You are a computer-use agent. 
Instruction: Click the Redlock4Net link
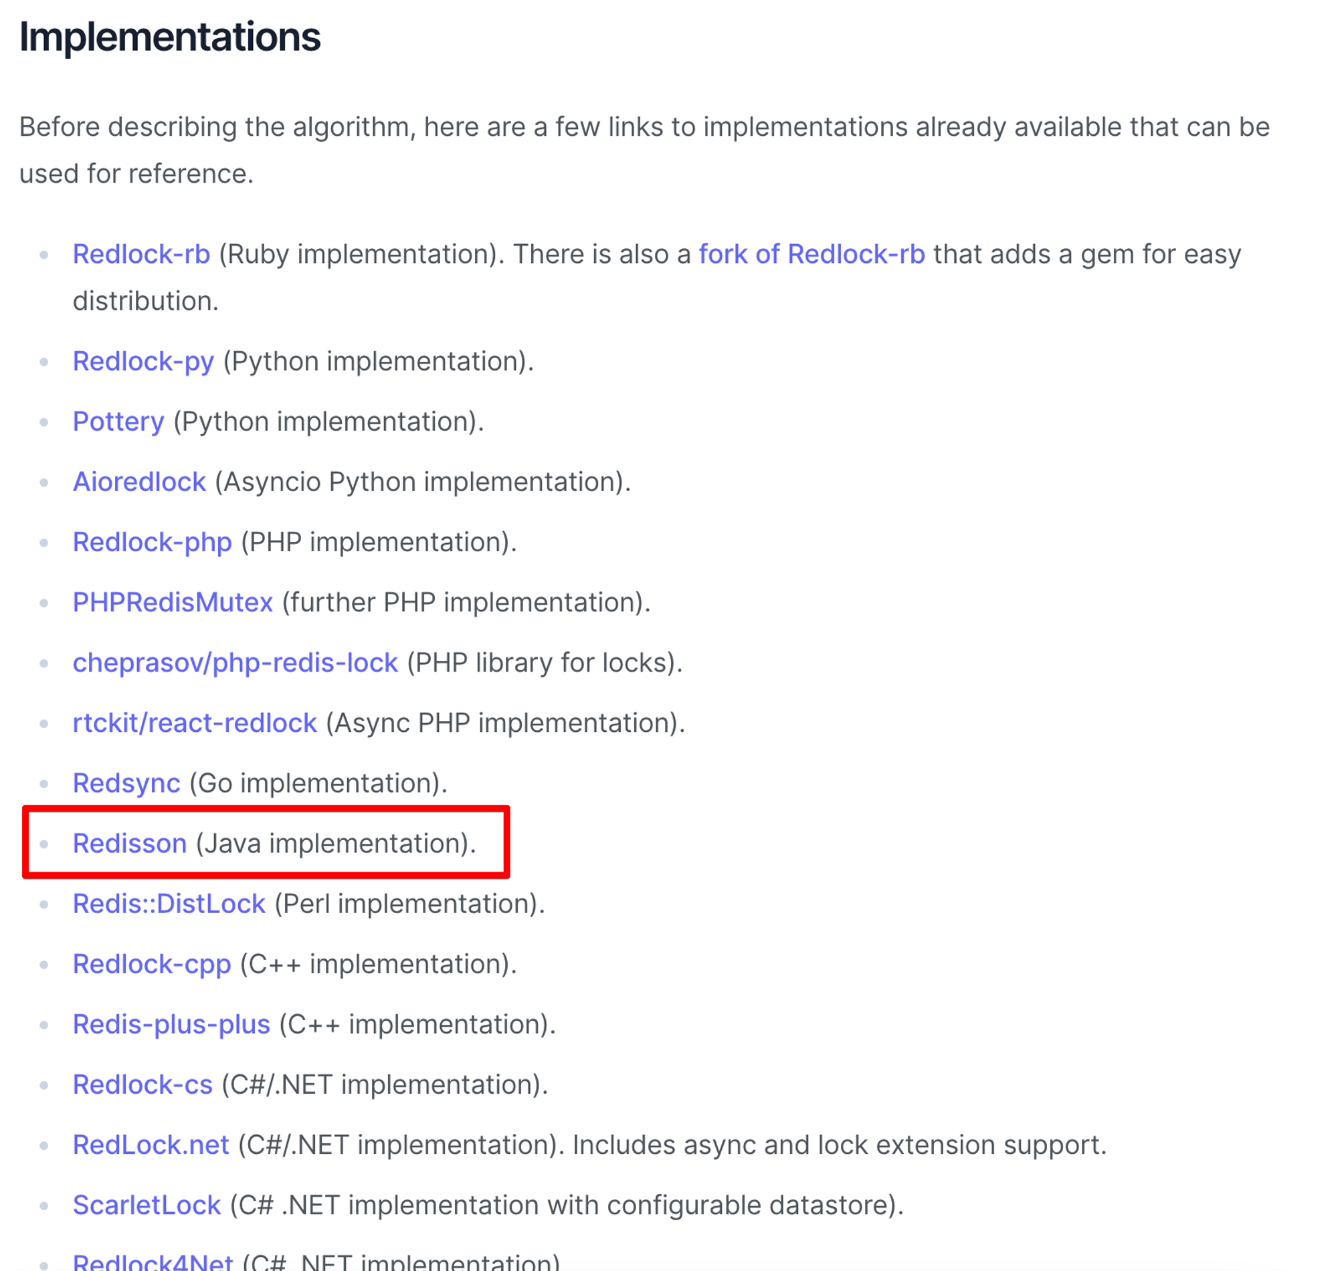pyautogui.click(x=153, y=1262)
